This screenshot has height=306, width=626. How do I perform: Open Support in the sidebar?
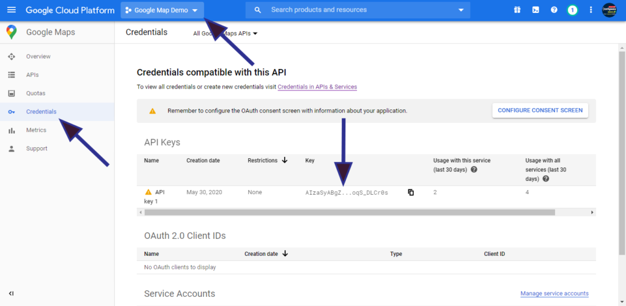point(37,148)
